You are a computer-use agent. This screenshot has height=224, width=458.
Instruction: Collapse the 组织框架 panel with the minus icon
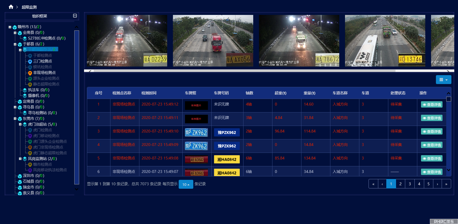tap(75, 16)
